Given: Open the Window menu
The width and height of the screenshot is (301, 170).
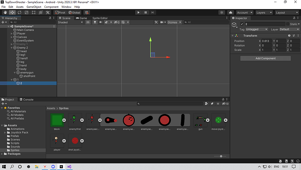Looking at the screenshot, I should [x=66, y=7].
